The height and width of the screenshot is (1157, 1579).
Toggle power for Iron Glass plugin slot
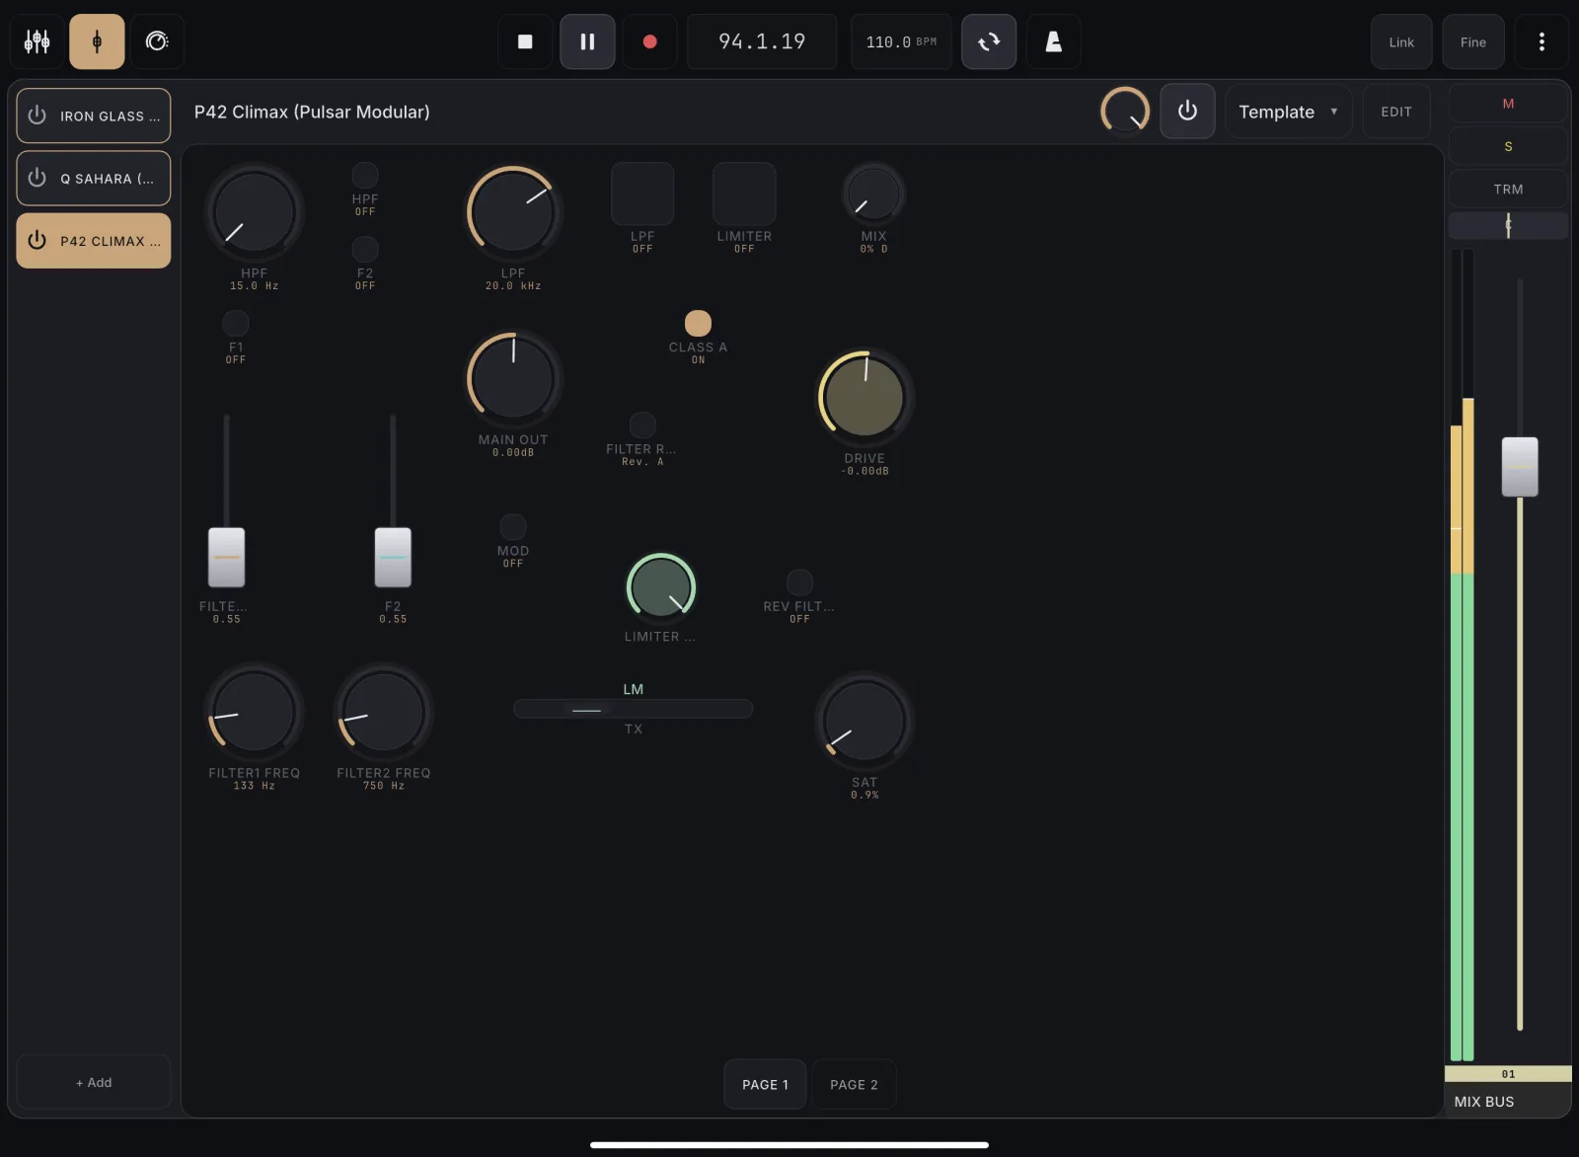pyautogui.click(x=38, y=116)
